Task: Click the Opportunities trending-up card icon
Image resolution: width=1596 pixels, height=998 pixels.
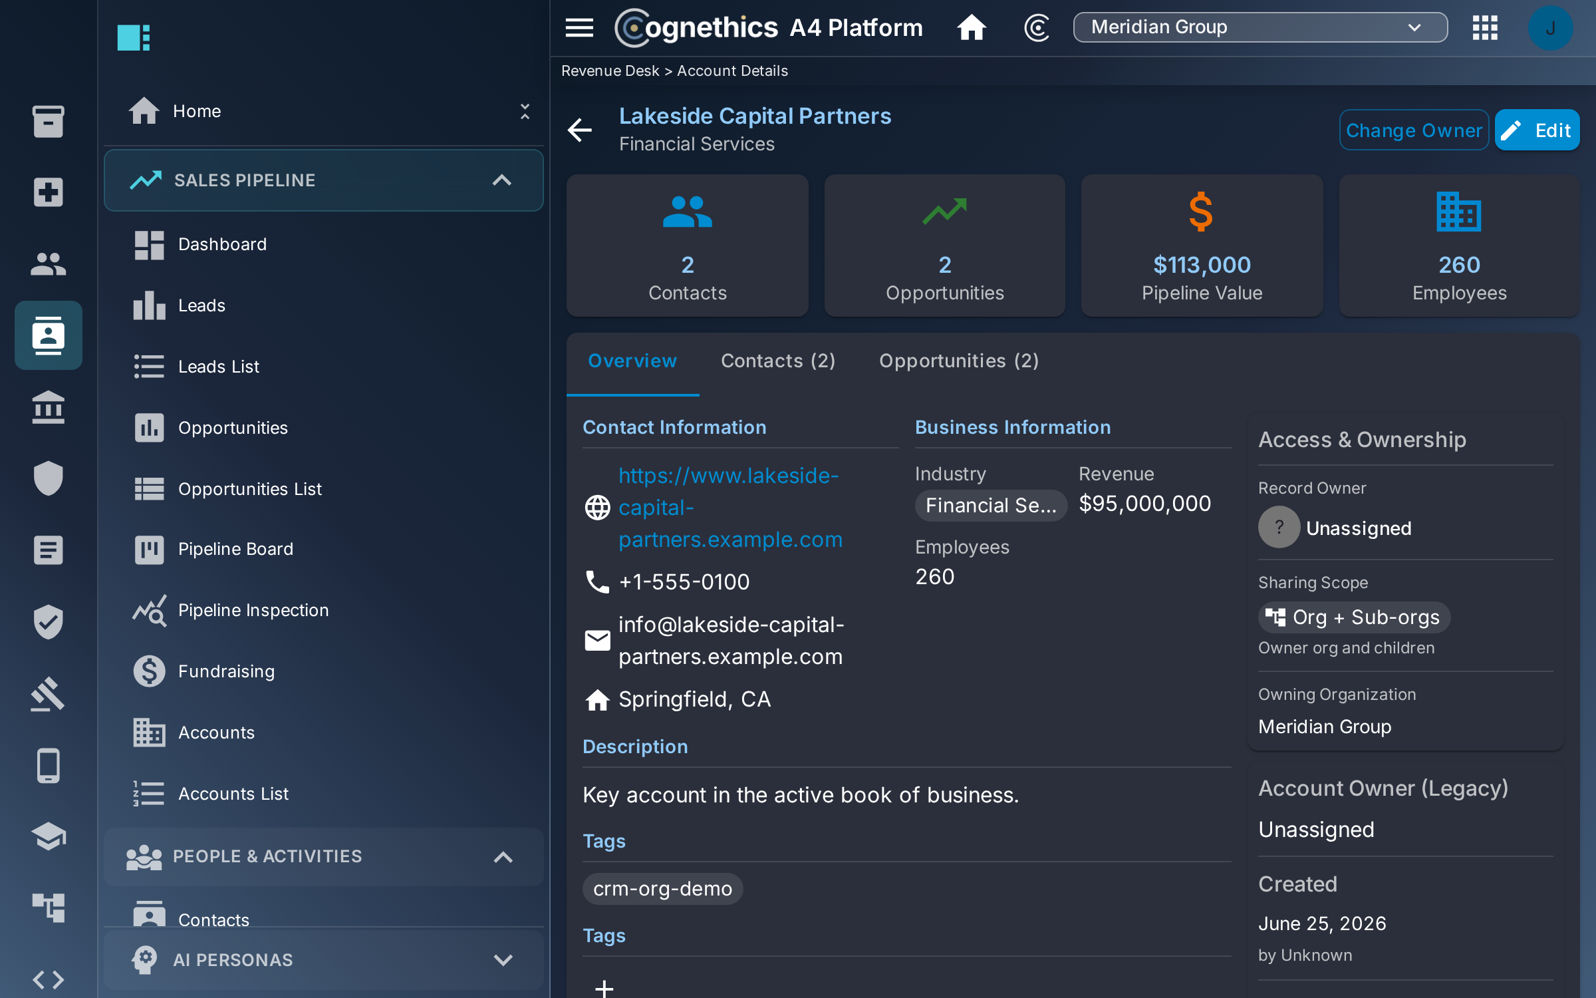Action: pyautogui.click(x=944, y=212)
